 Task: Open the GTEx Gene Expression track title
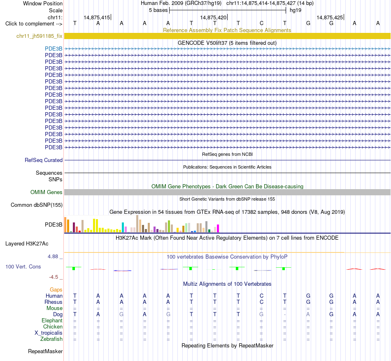coord(227,212)
